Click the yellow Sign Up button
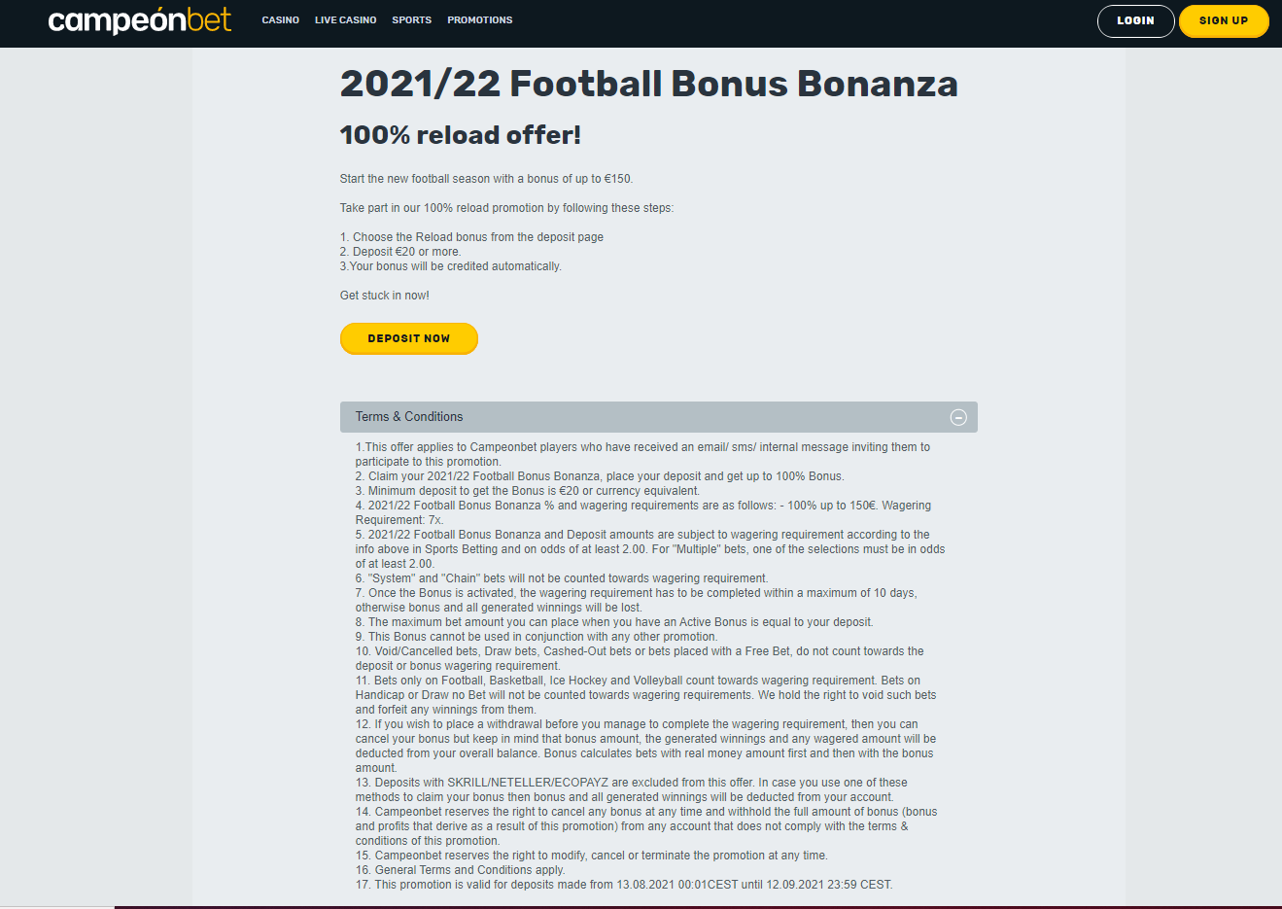1282x909 pixels. coord(1224,21)
